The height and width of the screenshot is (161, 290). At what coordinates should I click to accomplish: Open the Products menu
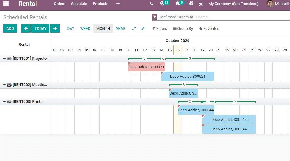100,4
